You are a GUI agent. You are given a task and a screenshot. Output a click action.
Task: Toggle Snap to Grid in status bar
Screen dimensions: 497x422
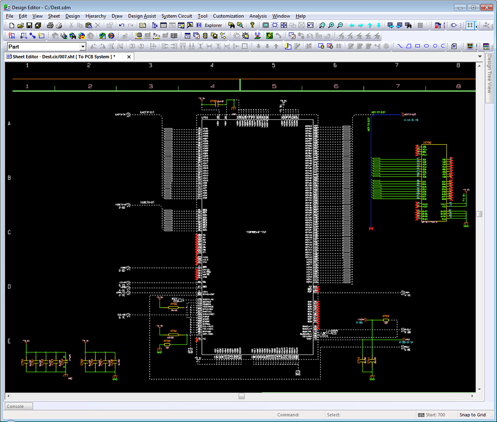pyautogui.click(x=472, y=415)
